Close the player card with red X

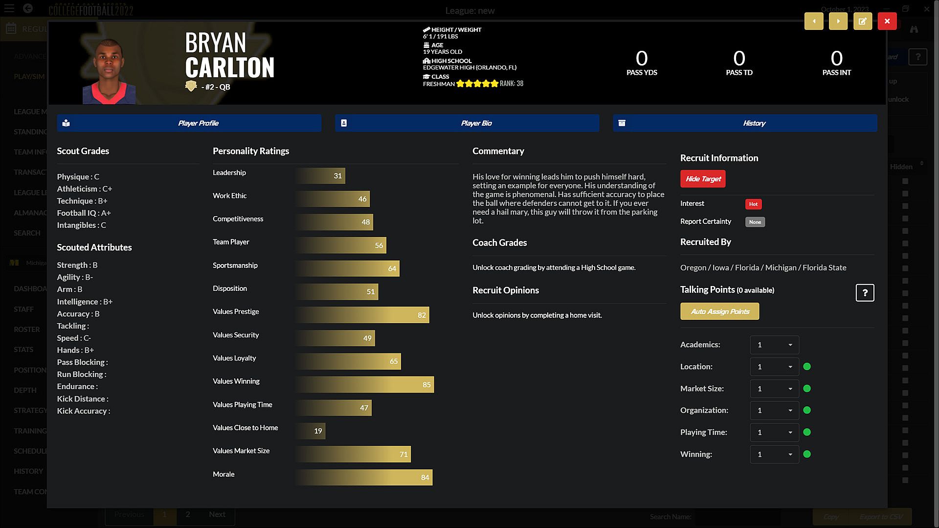[887, 21]
